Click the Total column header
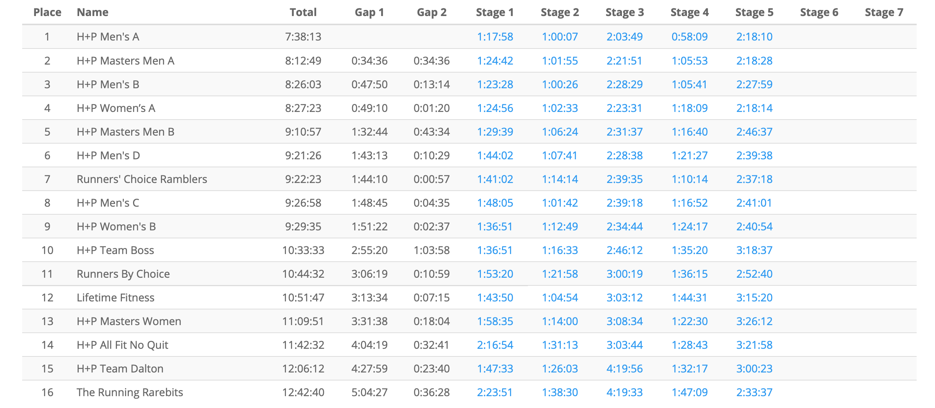The height and width of the screenshot is (408, 935). tap(303, 12)
